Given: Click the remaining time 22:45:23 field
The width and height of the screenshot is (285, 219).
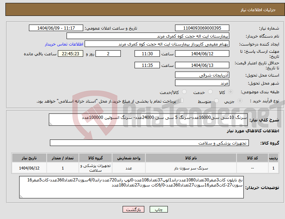Looking at the screenshot, I should point(71,53).
